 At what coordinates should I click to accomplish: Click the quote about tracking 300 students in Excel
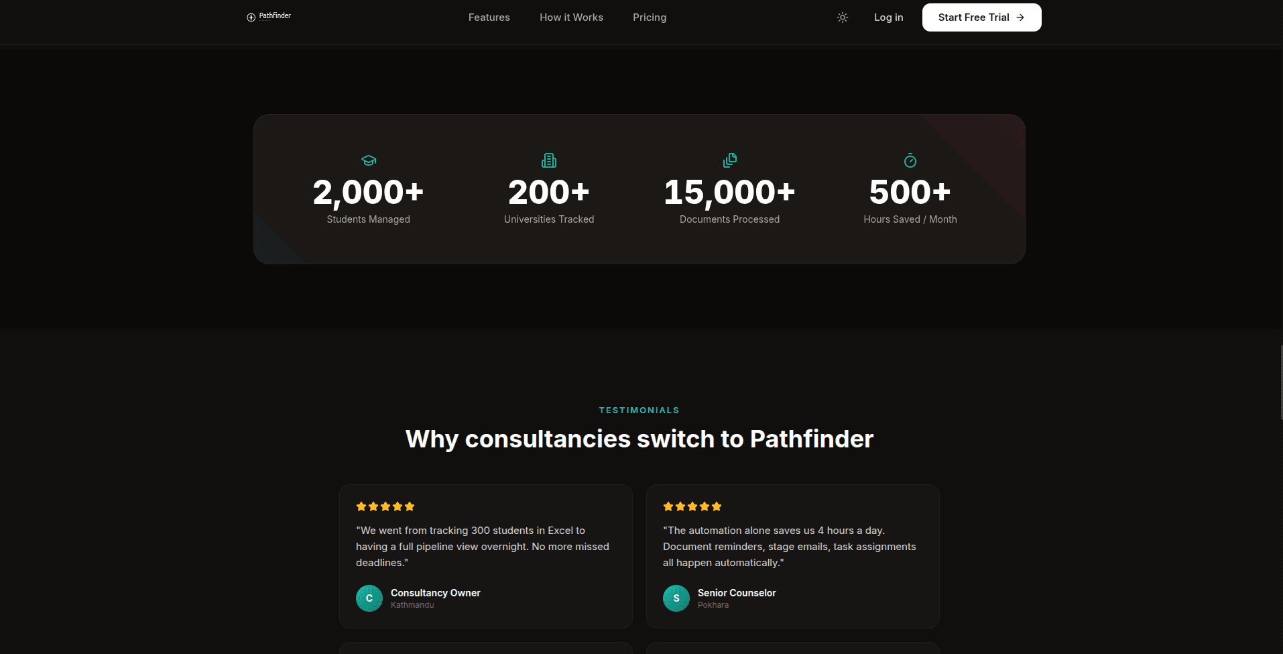point(483,547)
